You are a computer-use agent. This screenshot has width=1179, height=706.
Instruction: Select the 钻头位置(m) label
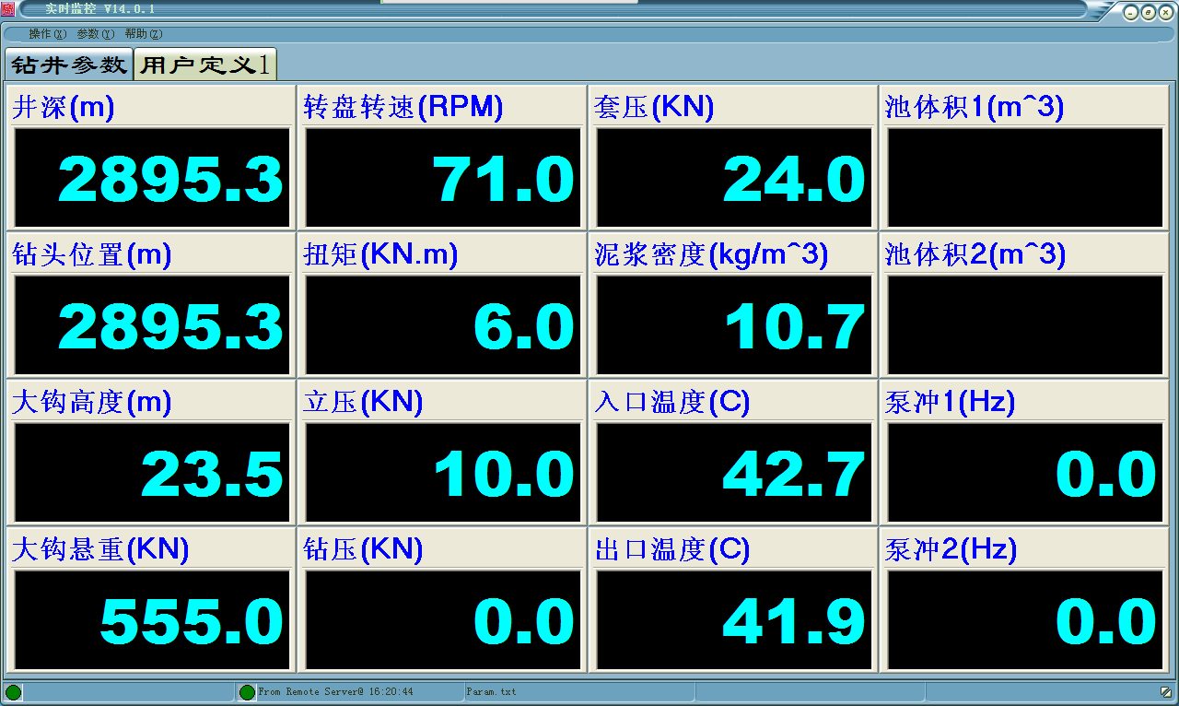pos(91,255)
